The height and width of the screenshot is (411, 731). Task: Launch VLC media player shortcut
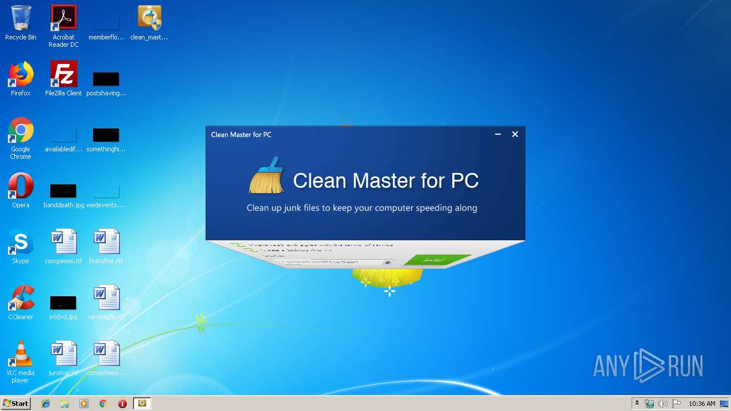pyautogui.click(x=21, y=362)
